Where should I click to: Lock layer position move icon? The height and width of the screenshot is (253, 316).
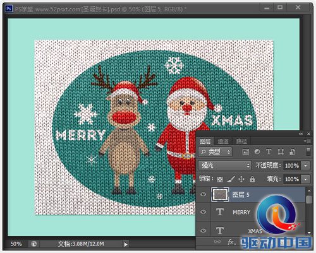click(241, 179)
